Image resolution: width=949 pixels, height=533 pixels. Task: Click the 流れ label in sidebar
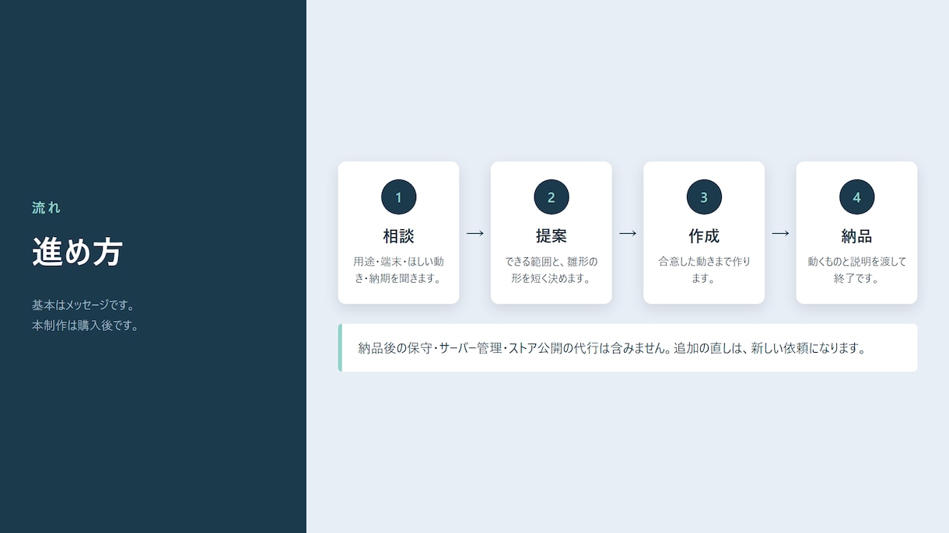46,208
